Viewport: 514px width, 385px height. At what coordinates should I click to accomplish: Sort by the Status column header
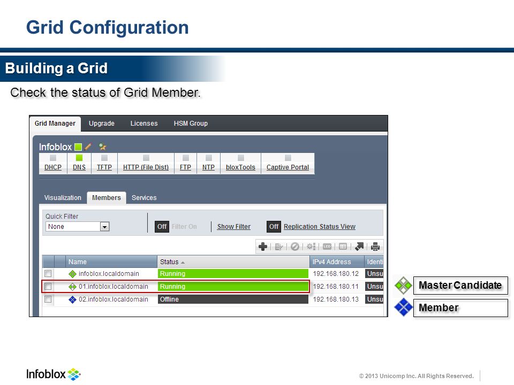click(233, 262)
